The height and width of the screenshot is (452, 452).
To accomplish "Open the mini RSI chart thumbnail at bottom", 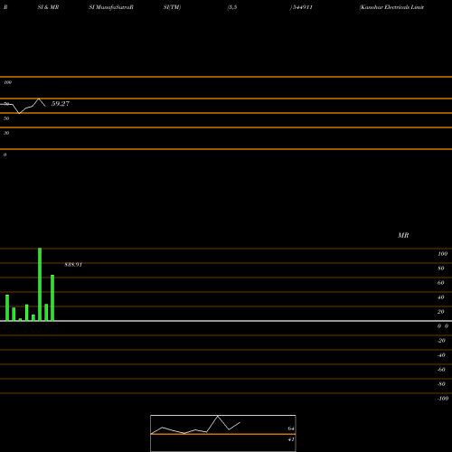I will pos(223,433).
